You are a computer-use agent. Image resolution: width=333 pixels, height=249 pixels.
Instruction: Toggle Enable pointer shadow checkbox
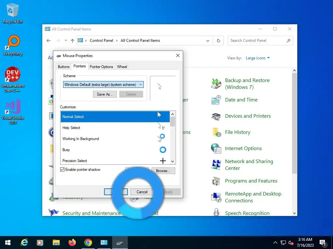pos(62,169)
